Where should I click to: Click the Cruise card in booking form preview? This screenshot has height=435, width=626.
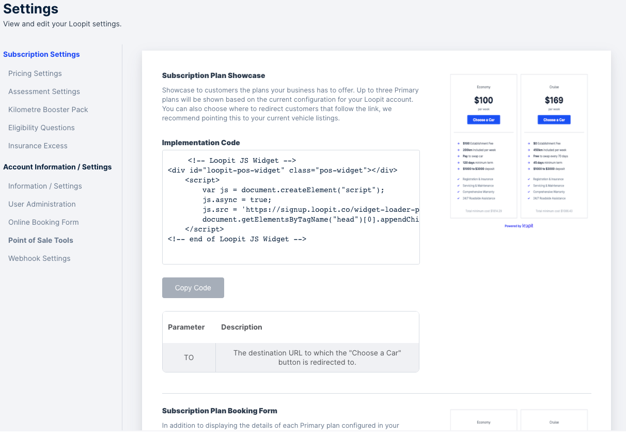click(x=554, y=420)
